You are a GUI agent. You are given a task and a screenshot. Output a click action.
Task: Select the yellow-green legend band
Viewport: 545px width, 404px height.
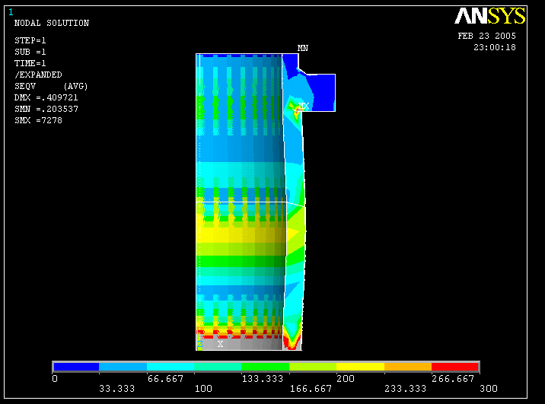pos(313,367)
